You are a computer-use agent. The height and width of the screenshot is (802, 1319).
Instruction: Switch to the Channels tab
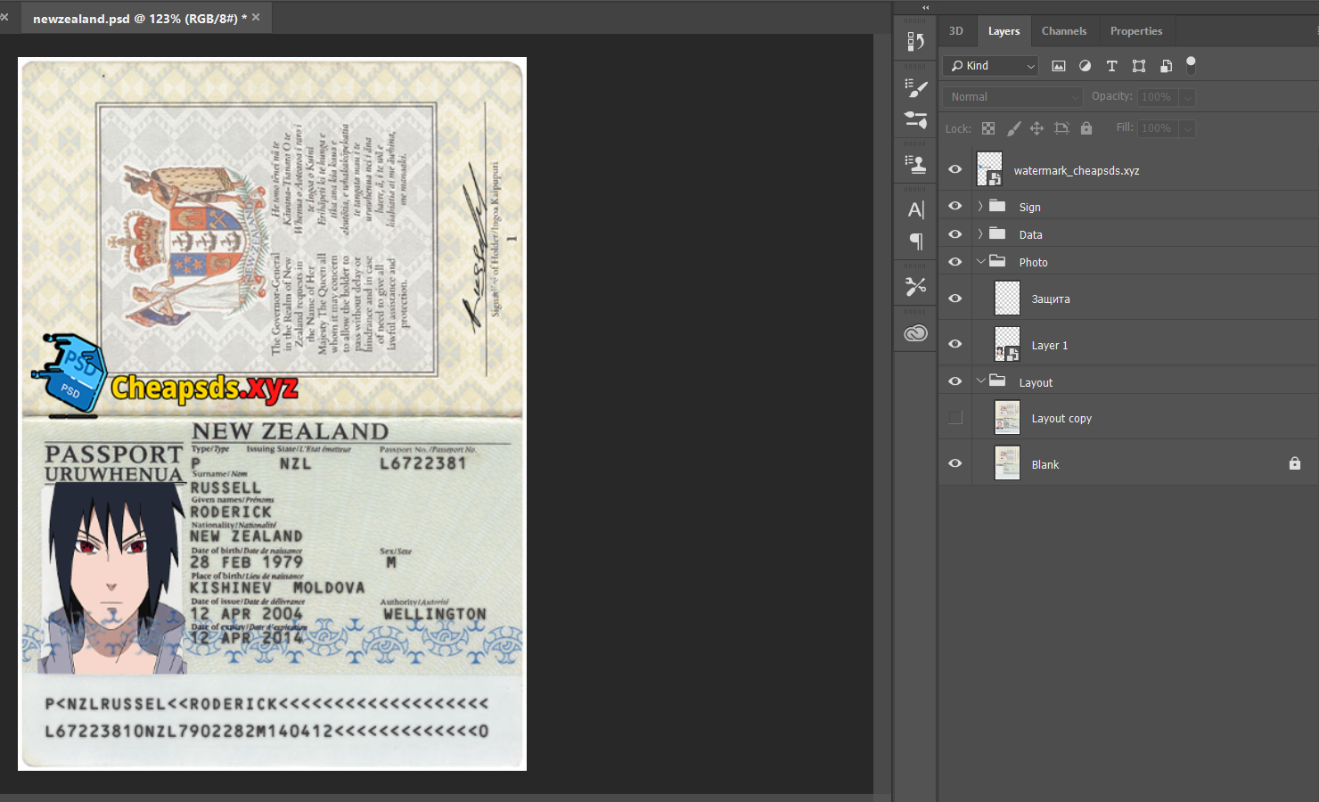pyautogui.click(x=1063, y=31)
